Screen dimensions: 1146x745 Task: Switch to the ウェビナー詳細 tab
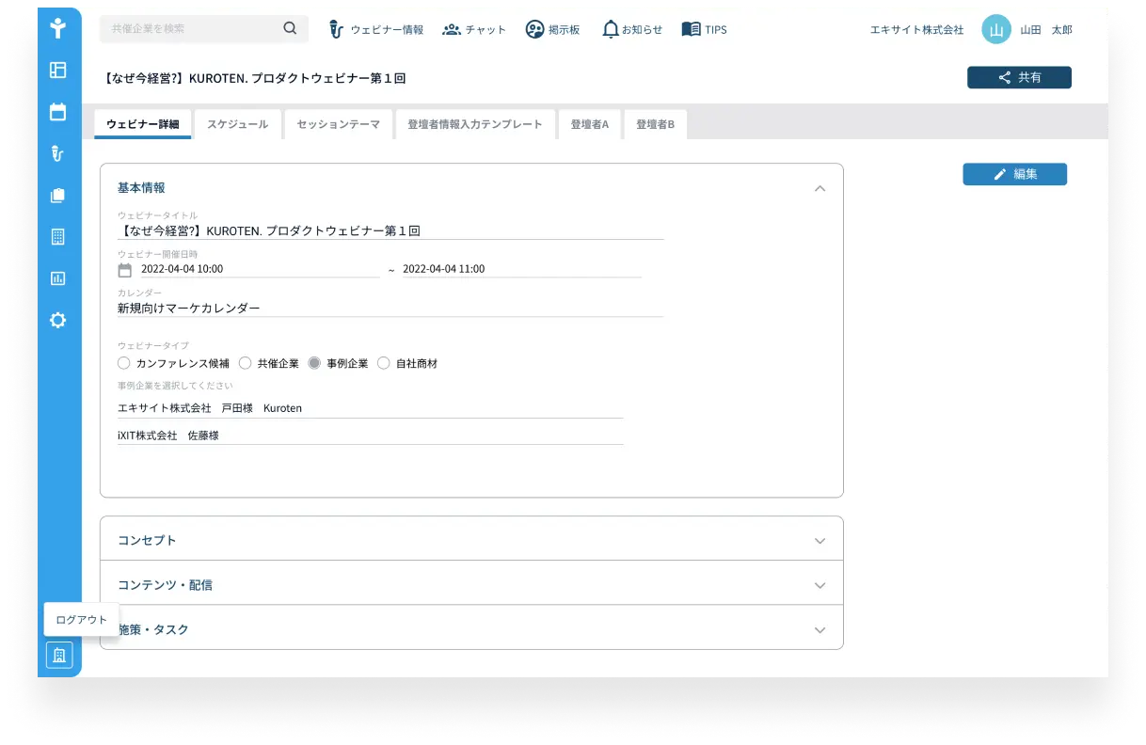pos(143,124)
